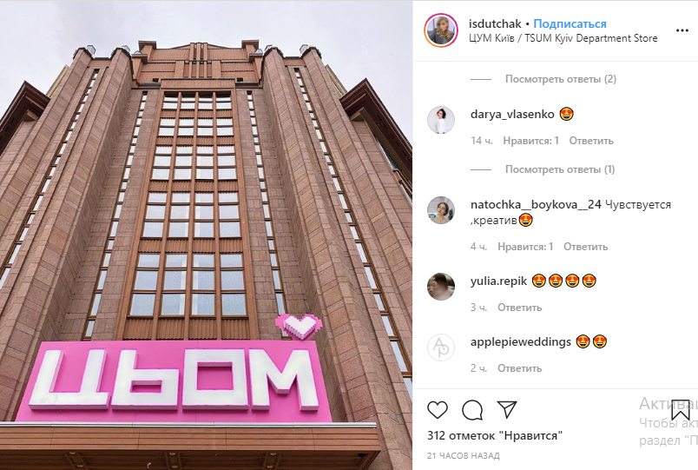
Task: View likes on natochka__boykova__24's comment
Action: [525, 247]
